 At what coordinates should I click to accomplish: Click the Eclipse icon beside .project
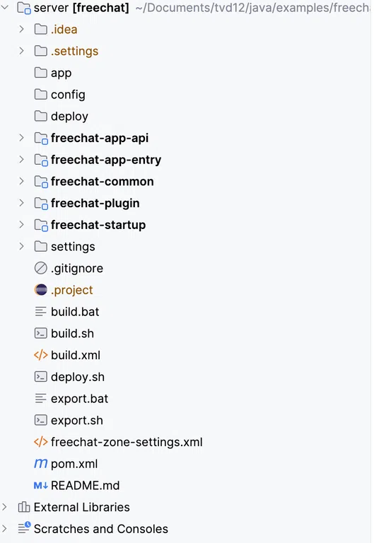coord(40,289)
